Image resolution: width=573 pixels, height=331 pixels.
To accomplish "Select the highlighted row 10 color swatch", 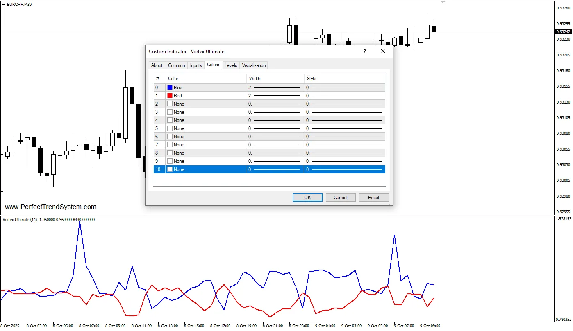I will tap(170, 169).
